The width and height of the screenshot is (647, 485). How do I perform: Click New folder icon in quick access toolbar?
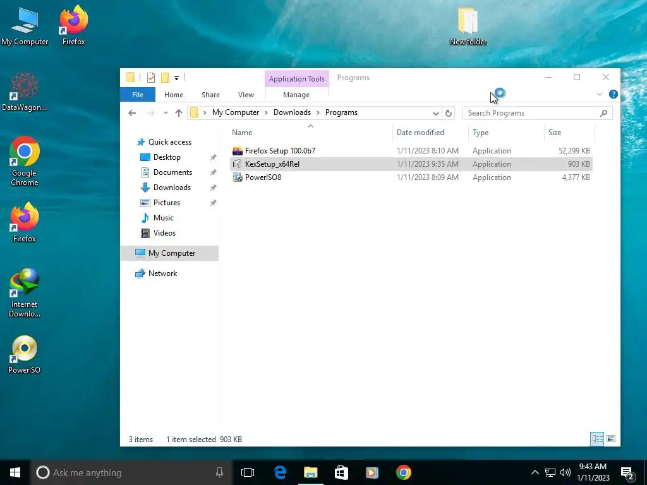(165, 78)
